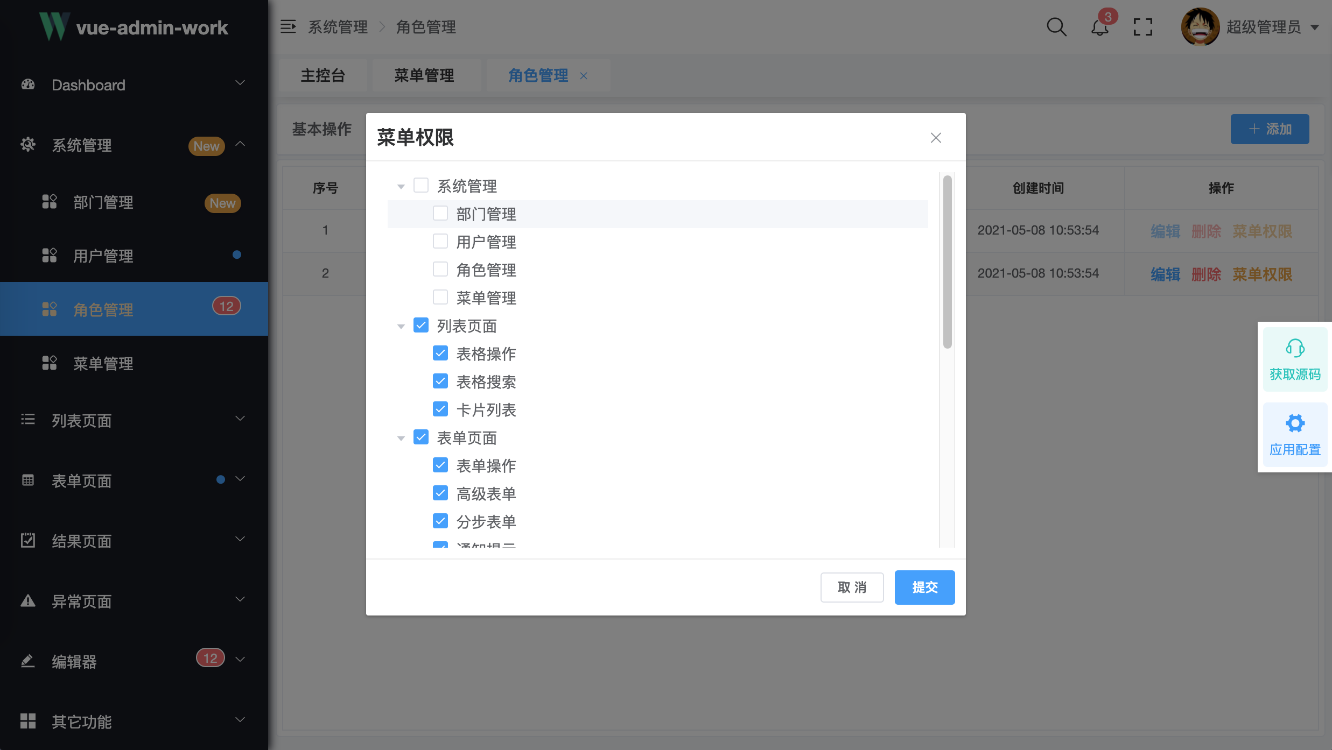
Task: Uncheck the 高级表单 checkbox
Action: coord(440,493)
